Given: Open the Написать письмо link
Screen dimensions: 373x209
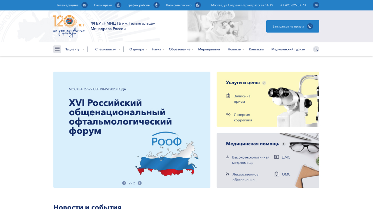Looking at the screenshot, I should (x=179, y=5).
